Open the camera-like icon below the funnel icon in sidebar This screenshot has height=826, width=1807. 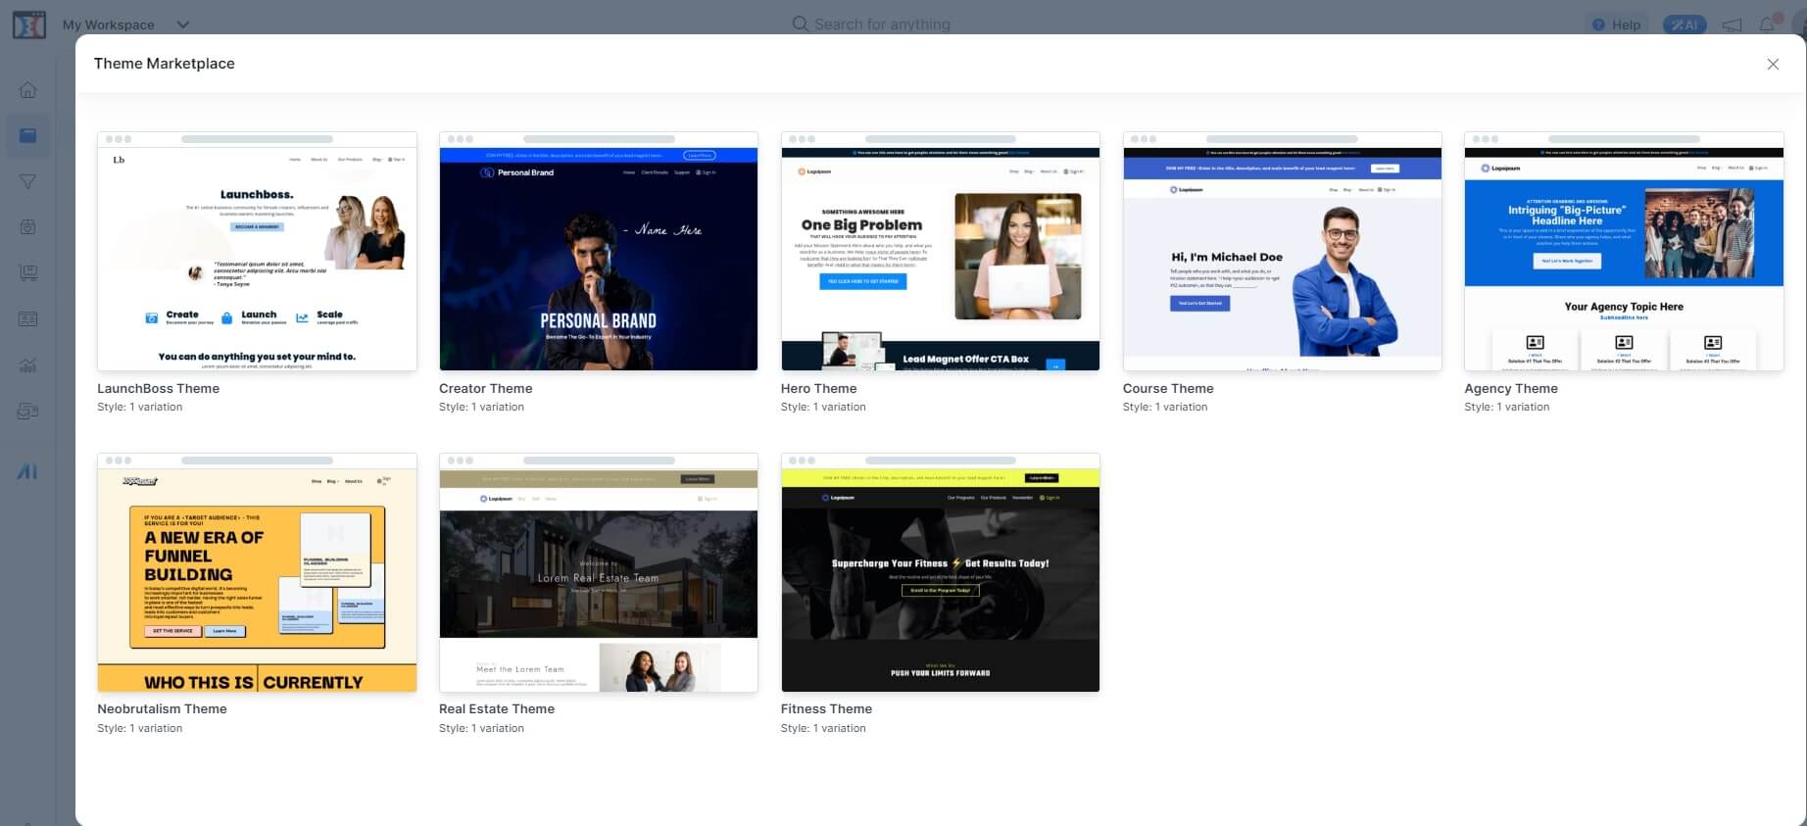click(x=28, y=227)
